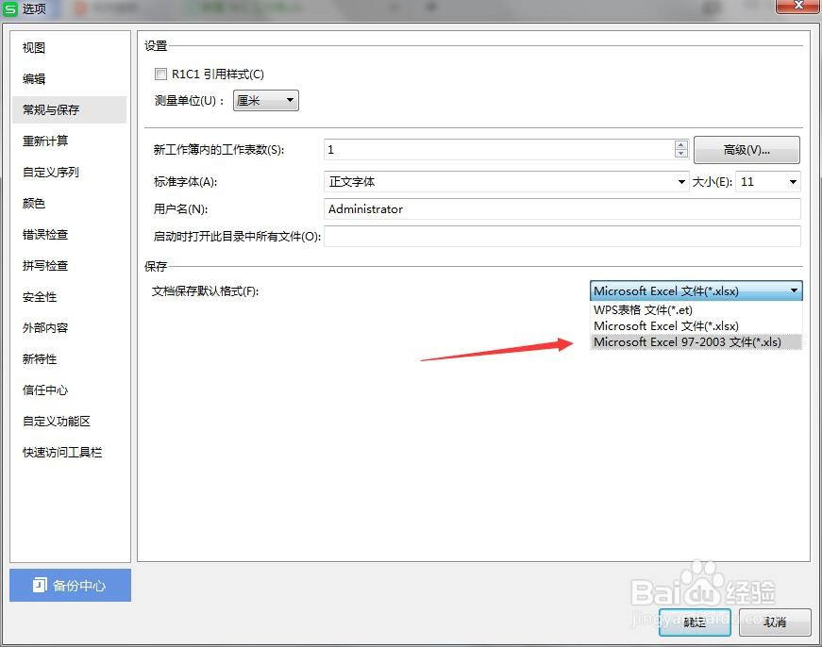Open the 备份中心 backup center button
822x647 pixels.
tap(70, 585)
